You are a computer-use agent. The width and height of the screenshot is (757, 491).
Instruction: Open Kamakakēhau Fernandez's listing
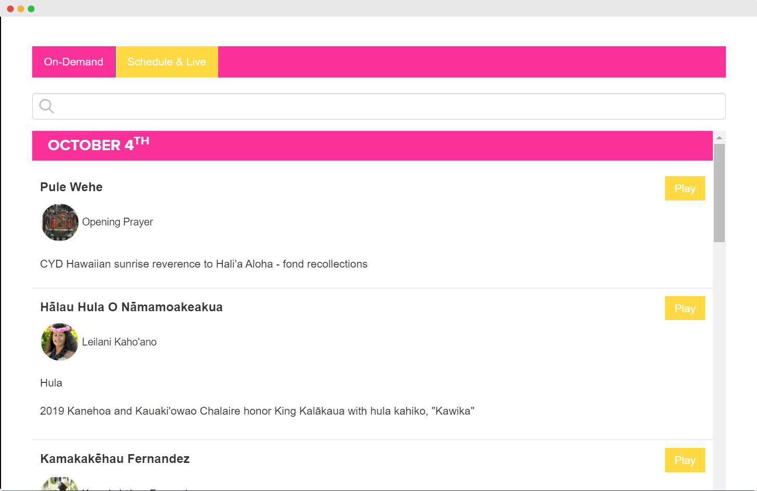115,459
